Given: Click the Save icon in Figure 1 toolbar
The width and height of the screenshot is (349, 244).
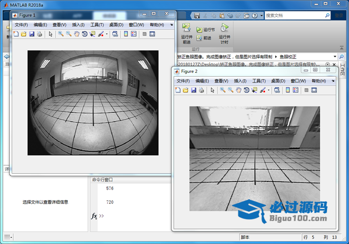Looking at the screenshot, I should click(32, 34).
